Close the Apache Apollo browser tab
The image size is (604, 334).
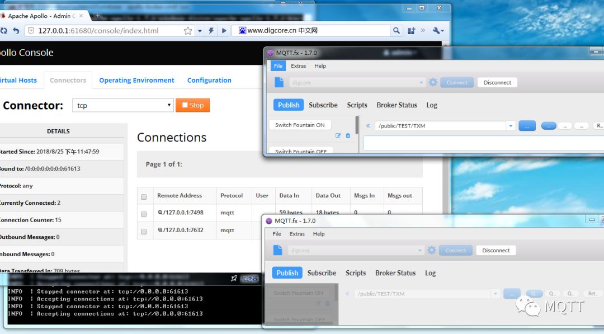[81, 16]
